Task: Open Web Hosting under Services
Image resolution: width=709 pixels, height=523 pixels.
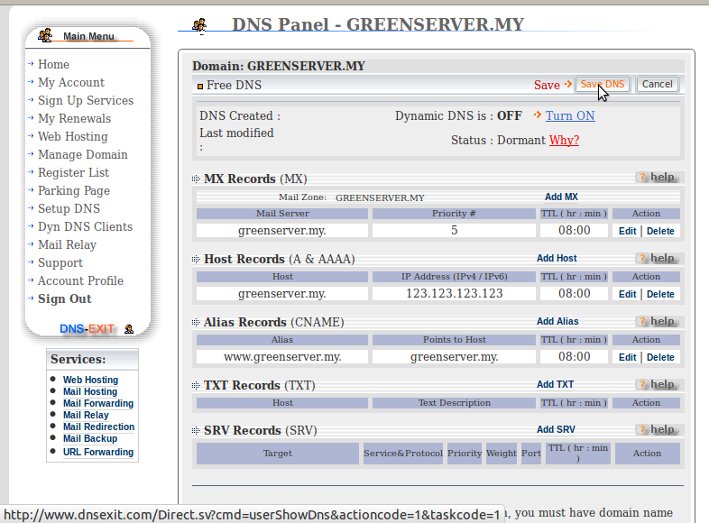Action: tap(90, 380)
